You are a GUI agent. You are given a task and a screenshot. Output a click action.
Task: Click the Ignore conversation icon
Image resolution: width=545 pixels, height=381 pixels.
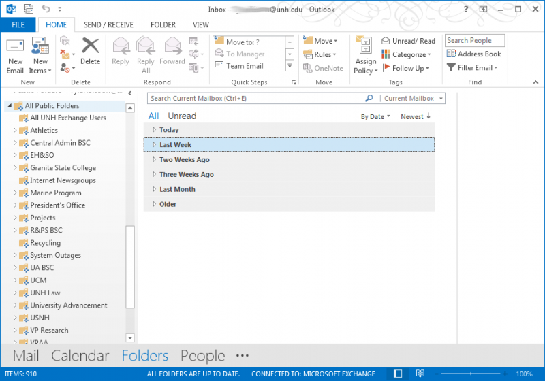65,41
